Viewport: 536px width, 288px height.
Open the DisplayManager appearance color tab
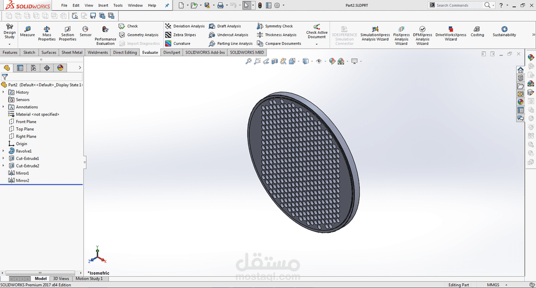pyautogui.click(x=60, y=68)
